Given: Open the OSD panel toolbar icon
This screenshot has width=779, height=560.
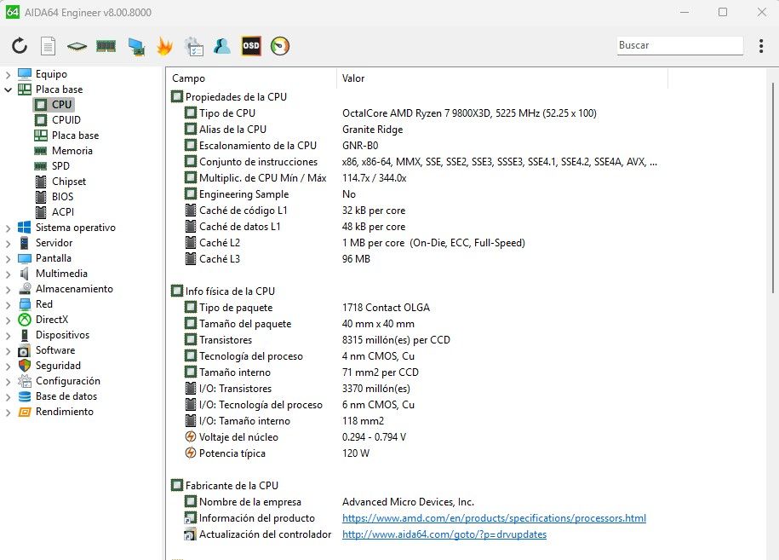Looking at the screenshot, I should tap(251, 46).
